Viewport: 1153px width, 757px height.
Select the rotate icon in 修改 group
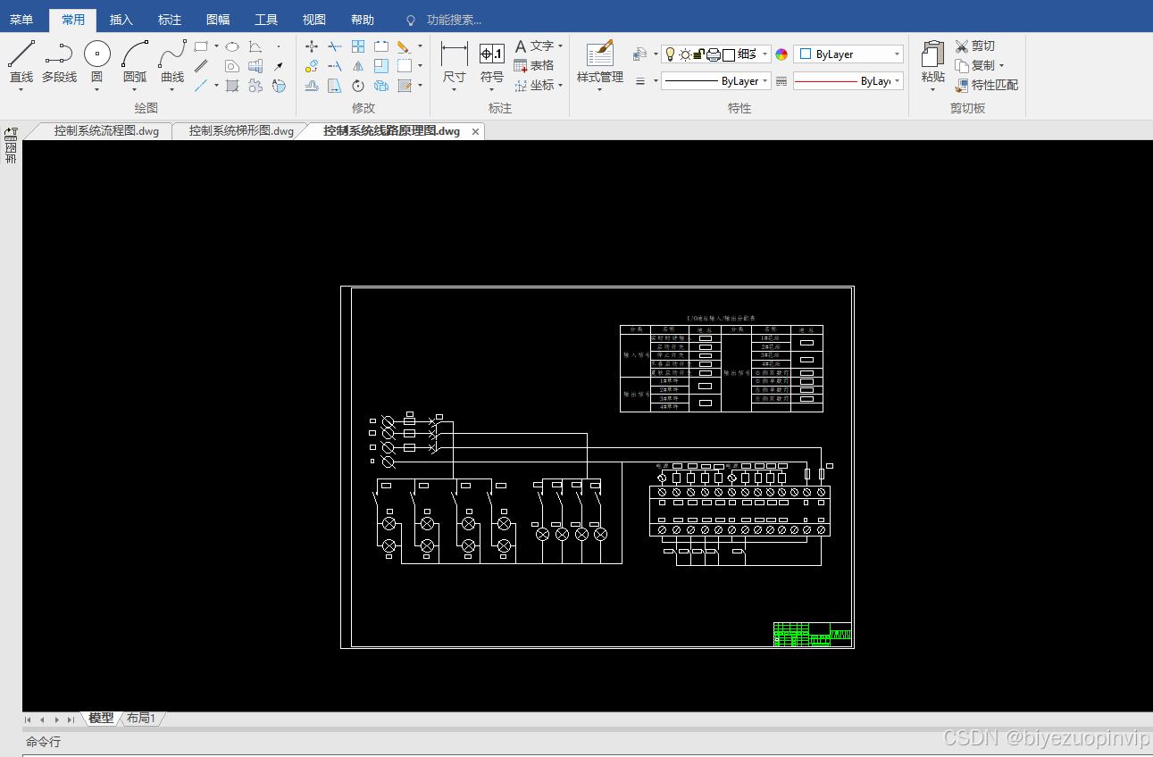tap(358, 86)
